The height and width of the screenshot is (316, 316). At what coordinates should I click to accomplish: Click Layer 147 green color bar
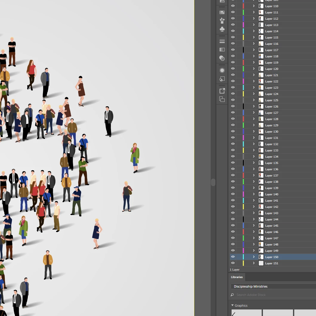pos(243,238)
